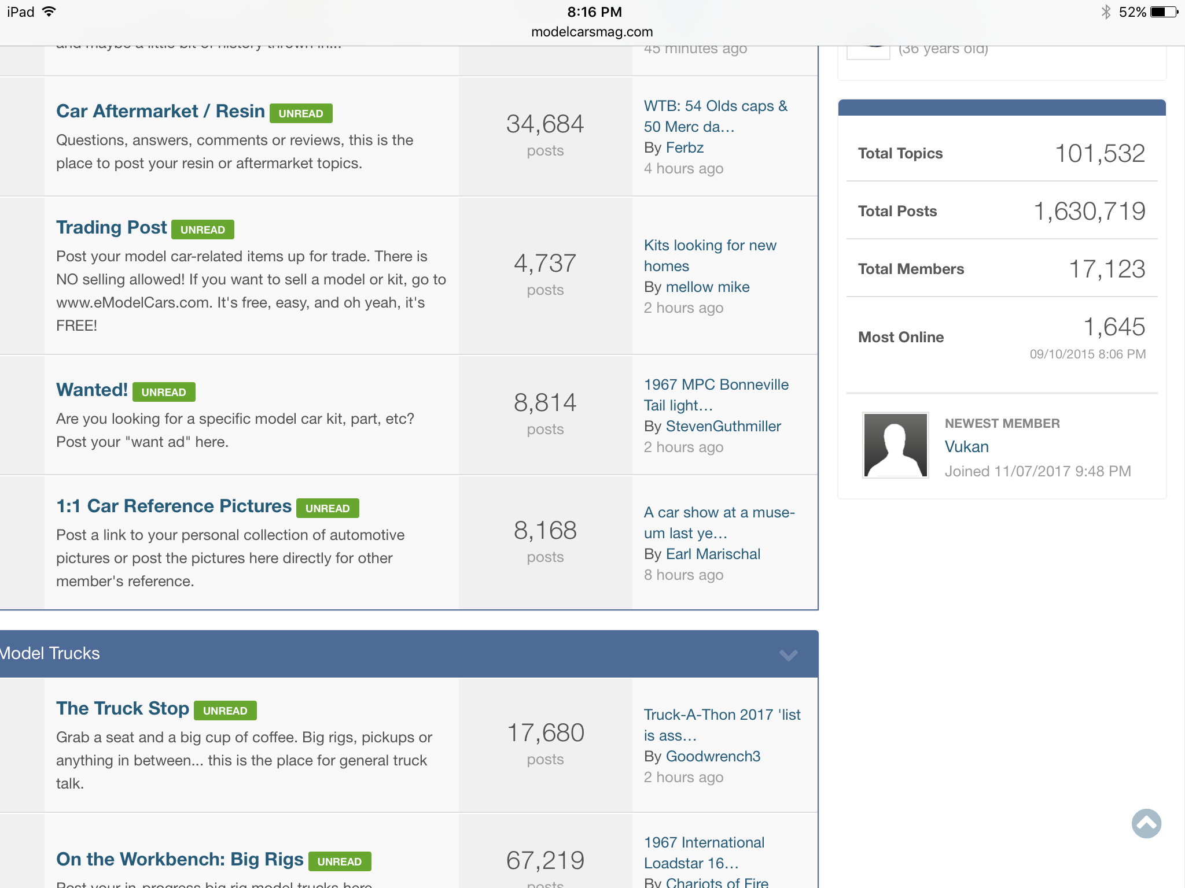Tap the Bluetooth icon in status bar
This screenshot has width=1185, height=888.
[1105, 12]
